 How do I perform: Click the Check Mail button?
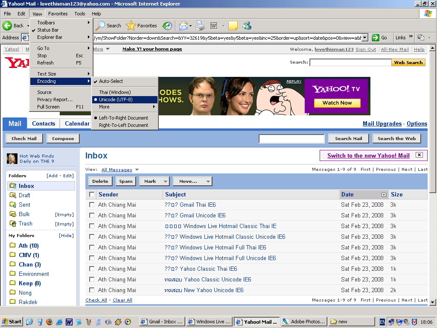pos(24,139)
